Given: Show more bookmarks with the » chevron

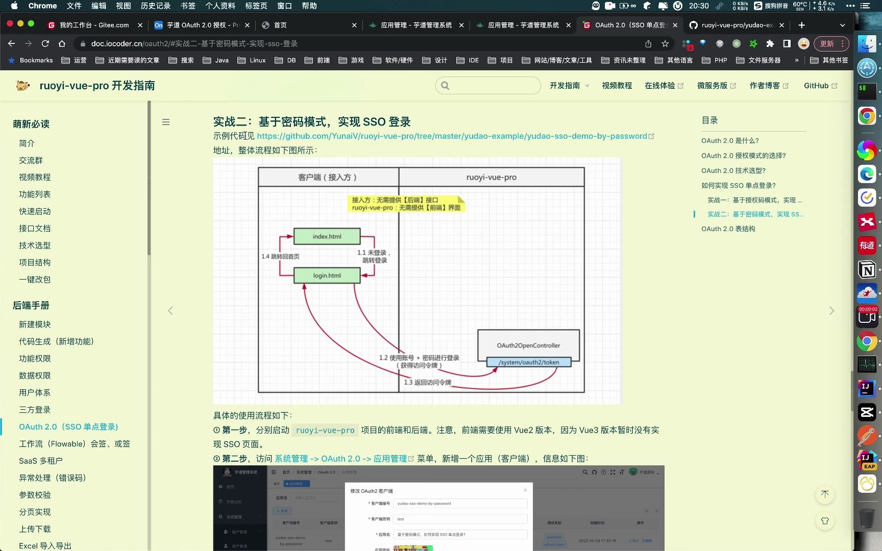Looking at the screenshot, I should (x=797, y=60).
